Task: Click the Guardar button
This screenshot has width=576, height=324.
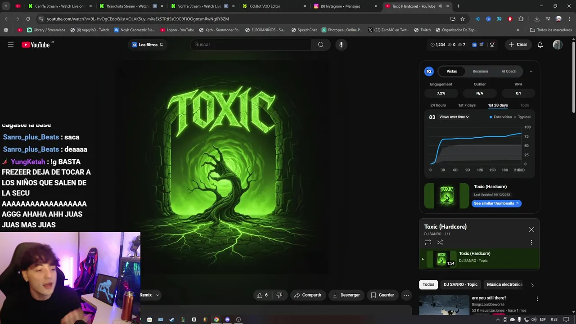Action: (x=382, y=295)
